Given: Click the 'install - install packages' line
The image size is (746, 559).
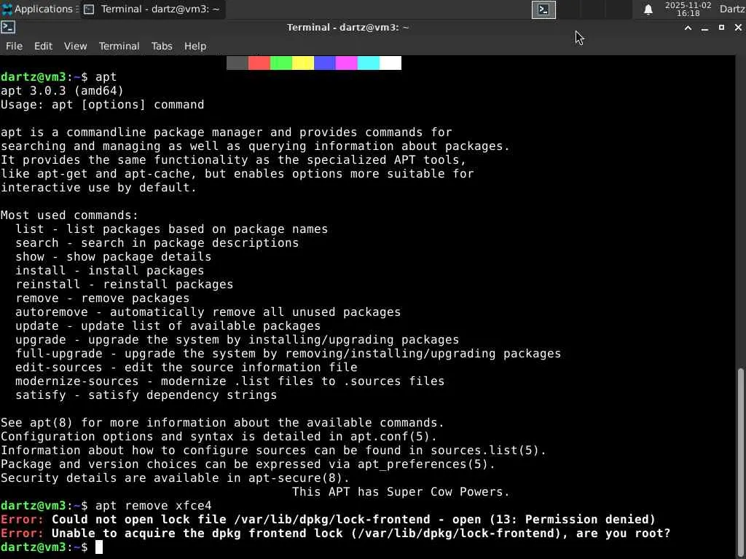Looking at the screenshot, I should pos(110,271).
